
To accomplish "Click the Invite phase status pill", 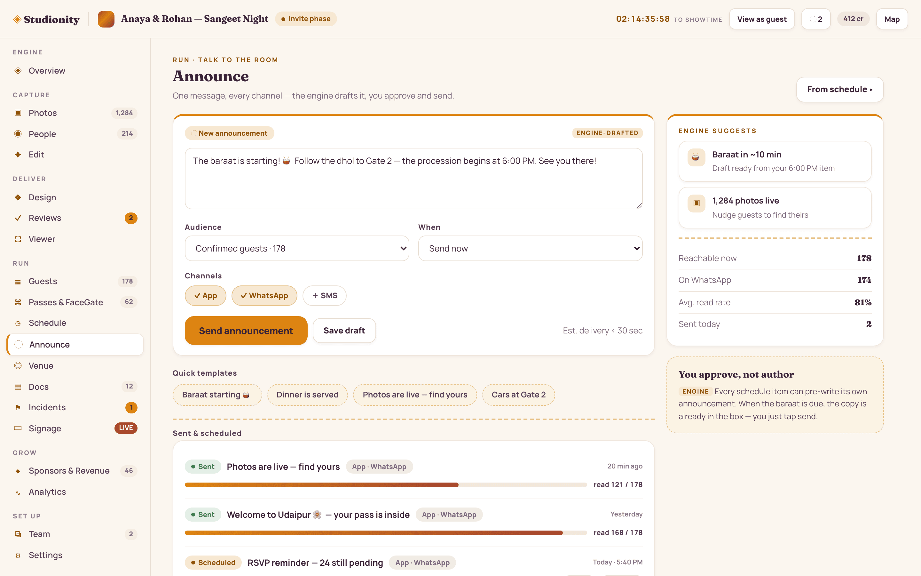I will [x=306, y=19].
